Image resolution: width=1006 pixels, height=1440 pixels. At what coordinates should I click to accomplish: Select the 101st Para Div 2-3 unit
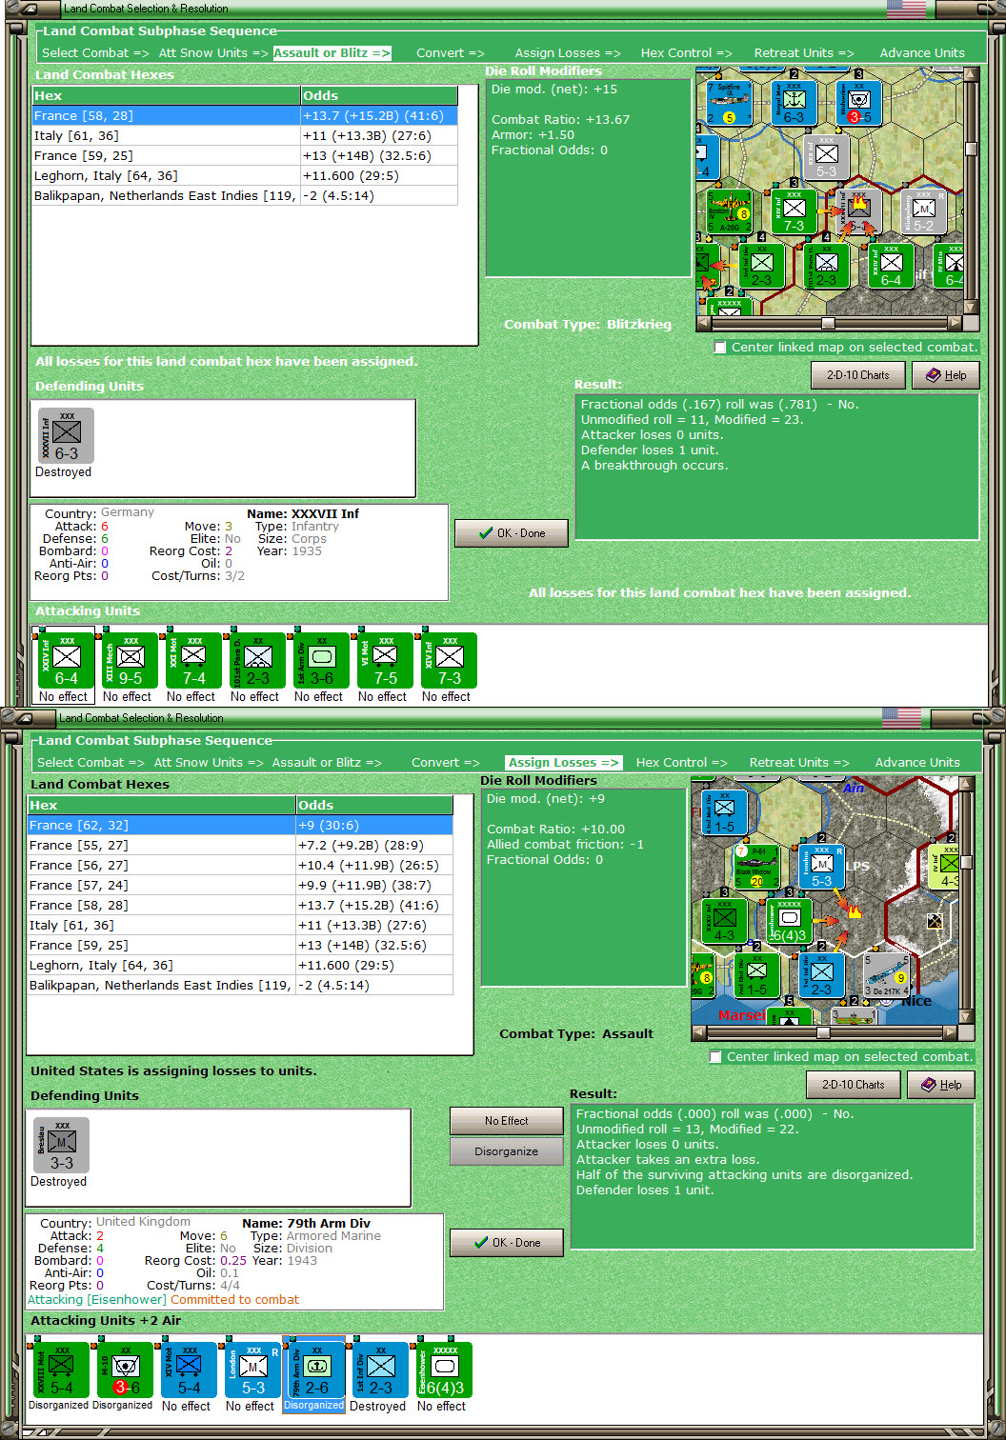coord(258,662)
